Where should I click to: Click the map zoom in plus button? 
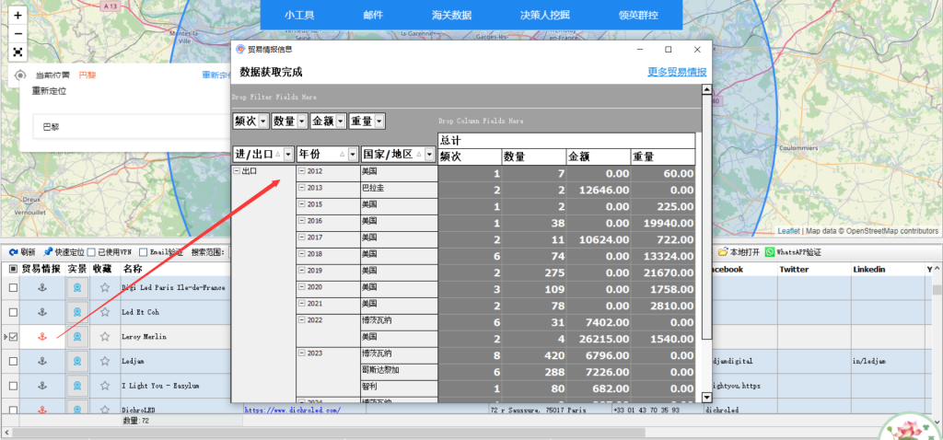(17, 16)
